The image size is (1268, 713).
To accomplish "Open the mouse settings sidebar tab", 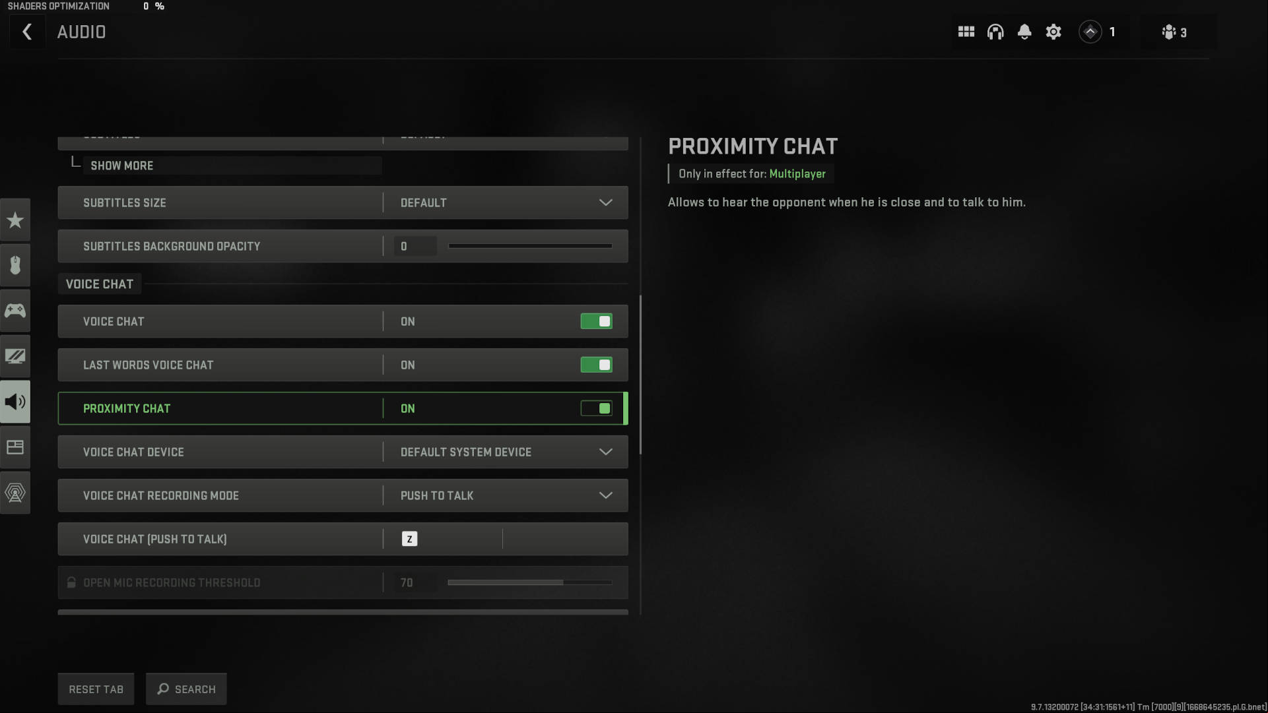I will click(x=15, y=265).
